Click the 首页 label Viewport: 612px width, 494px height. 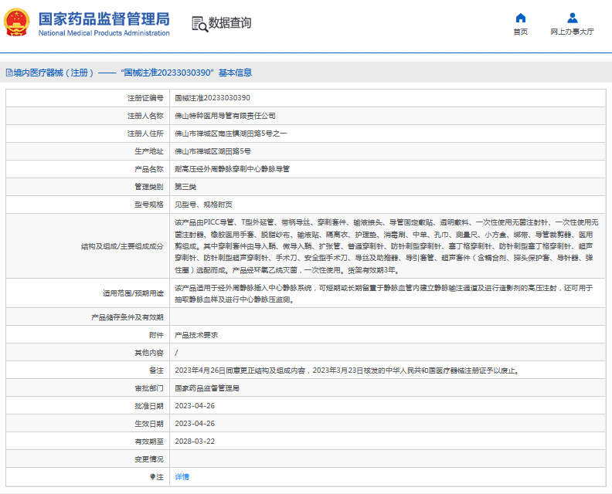[x=521, y=32]
